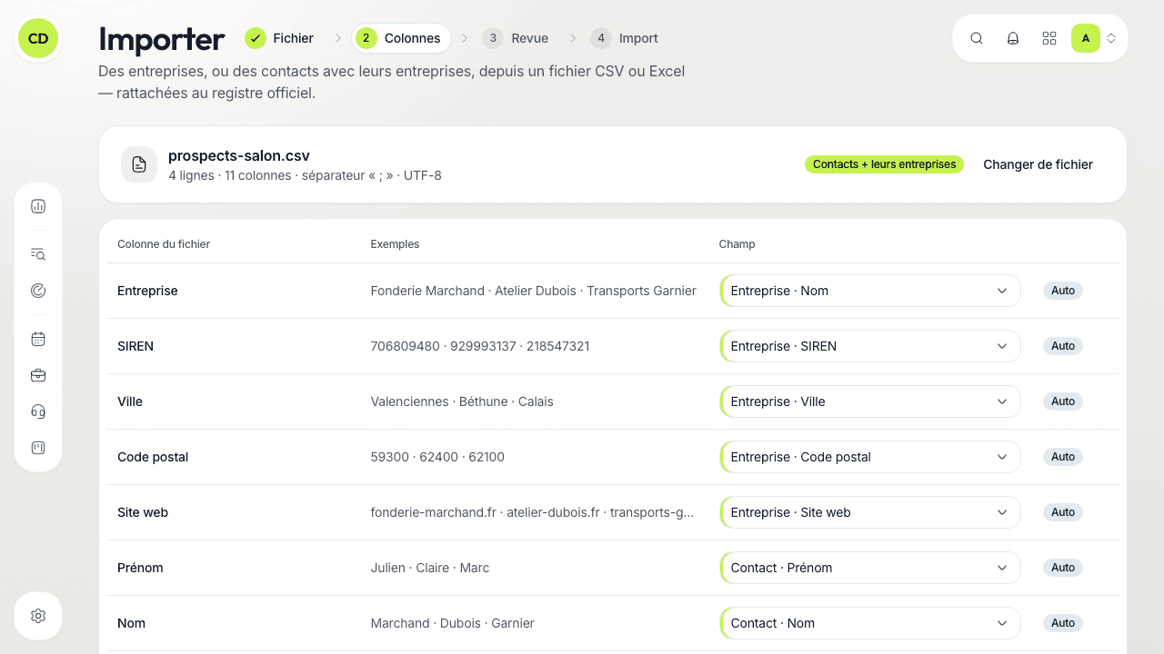Image resolution: width=1164 pixels, height=654 pixels.
Task: Open the kanban board icon in sidebar
Action: click(x=38, y=448)
